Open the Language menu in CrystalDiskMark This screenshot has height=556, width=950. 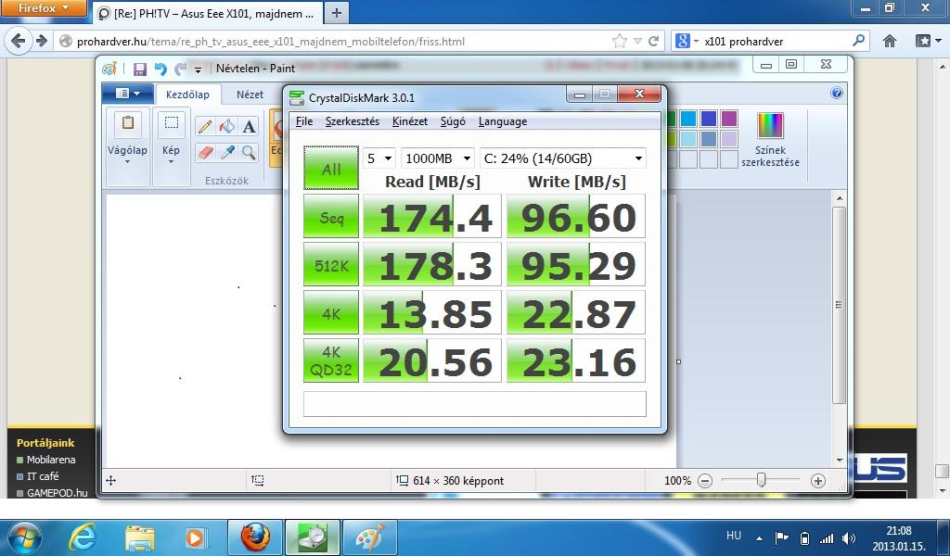pyautogui.click(x=502, y=121)
